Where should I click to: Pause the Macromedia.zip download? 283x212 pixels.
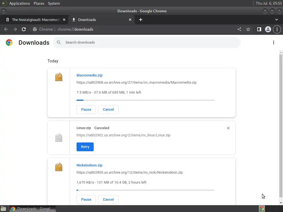[86, 109]
